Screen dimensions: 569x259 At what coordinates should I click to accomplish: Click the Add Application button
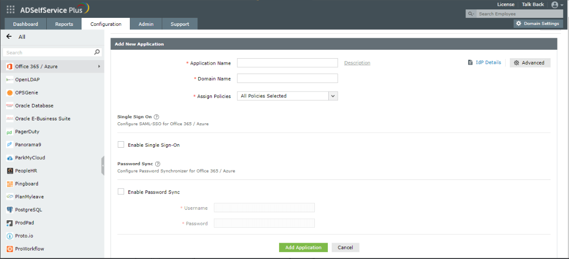click(303, 248)
